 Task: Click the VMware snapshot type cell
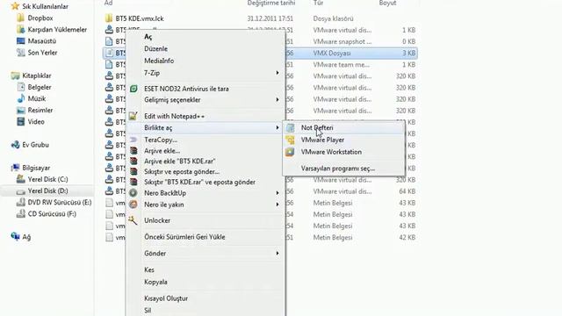342,41
